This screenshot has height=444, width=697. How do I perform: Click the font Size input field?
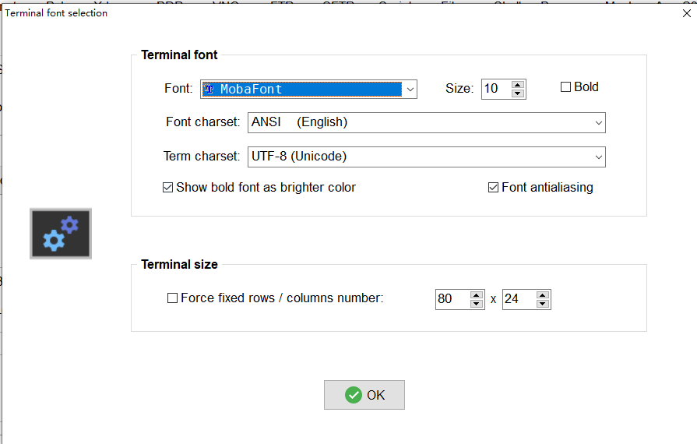495,89
